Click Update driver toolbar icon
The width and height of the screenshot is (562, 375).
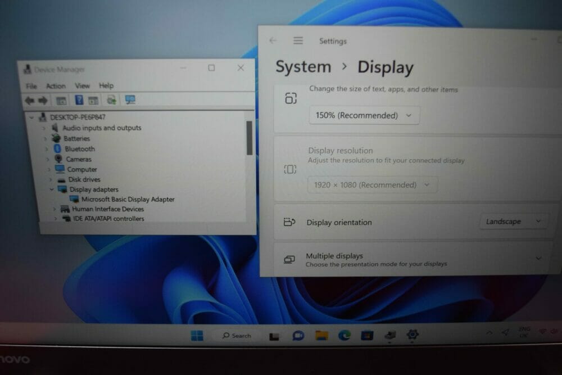point(111,100)
